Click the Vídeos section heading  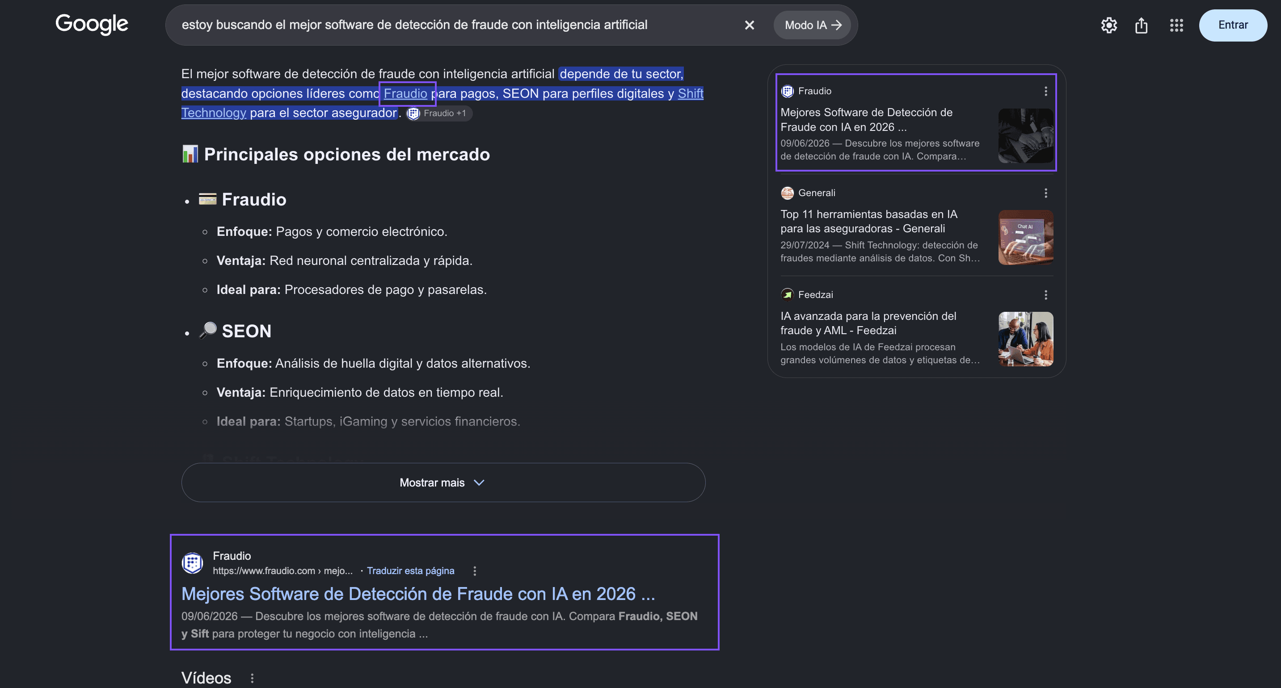[x=206, y=678]
